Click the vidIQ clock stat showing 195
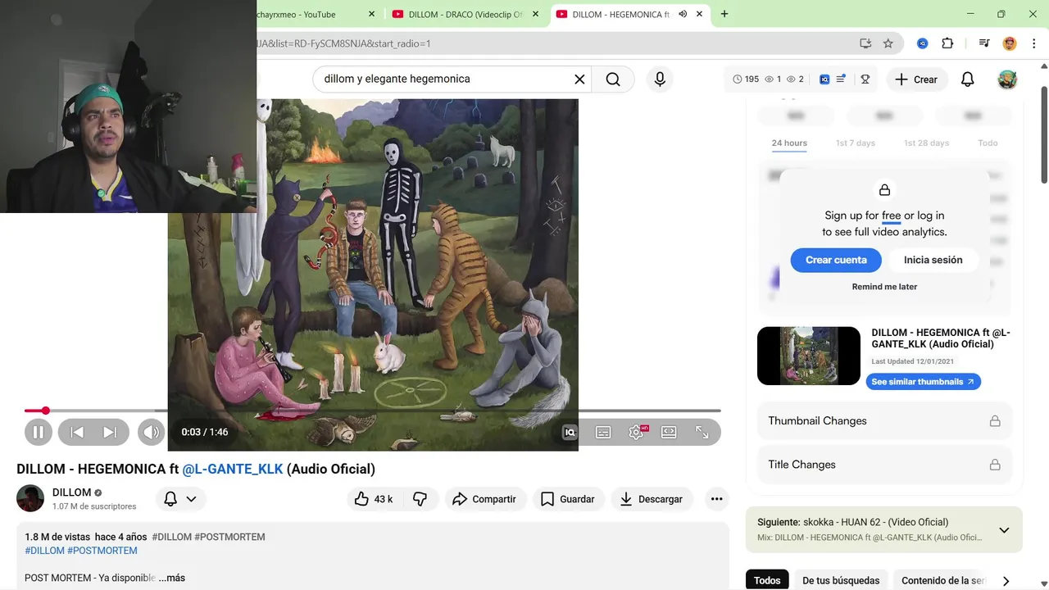 (x=746, y=79)
